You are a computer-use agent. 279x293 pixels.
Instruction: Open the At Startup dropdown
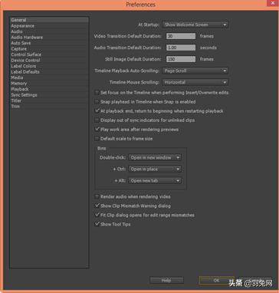195,25
